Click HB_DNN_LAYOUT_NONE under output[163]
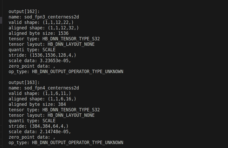 pos(71,115)
